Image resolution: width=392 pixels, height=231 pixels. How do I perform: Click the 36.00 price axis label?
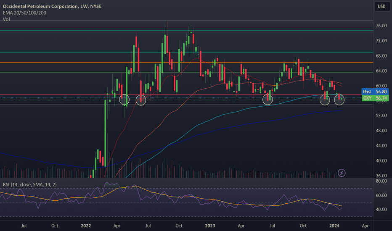click(x=381, y=176)
